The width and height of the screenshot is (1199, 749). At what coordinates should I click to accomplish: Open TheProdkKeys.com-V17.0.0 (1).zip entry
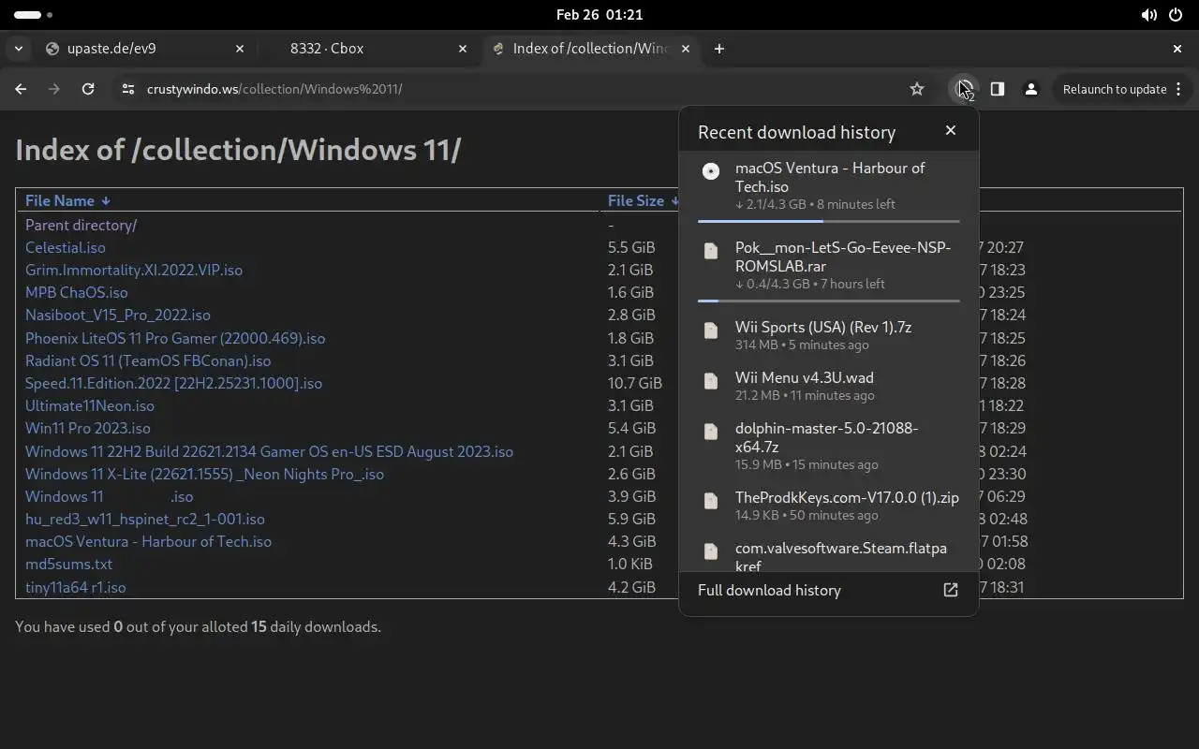tap(828, 506)
